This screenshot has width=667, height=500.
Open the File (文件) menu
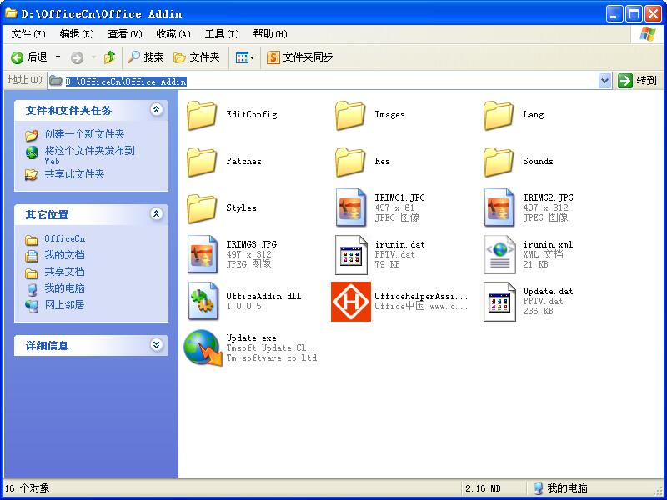(28, 34)
